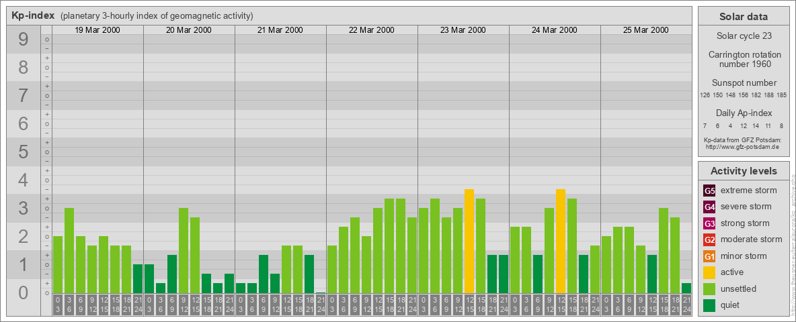Click the Activity levels panel heading

point(743,171)
